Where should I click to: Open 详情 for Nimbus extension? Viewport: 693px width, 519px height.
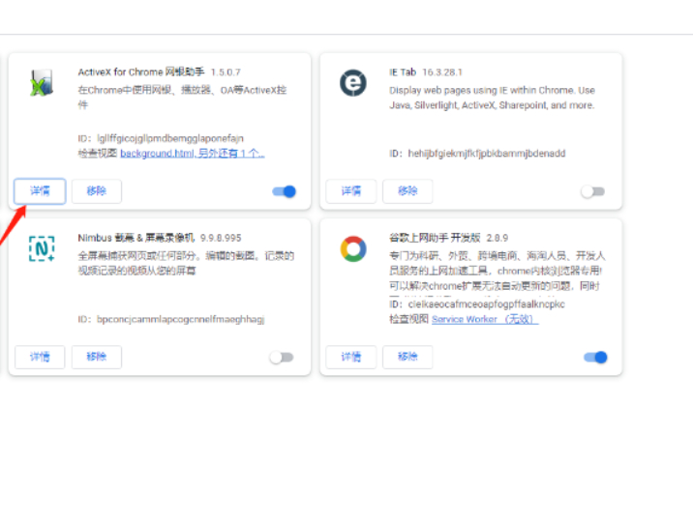(40, 357)
